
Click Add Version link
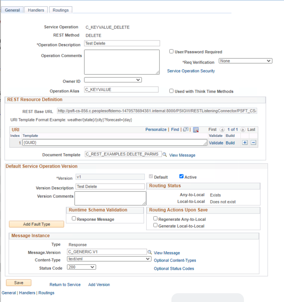tap(99, 285)
